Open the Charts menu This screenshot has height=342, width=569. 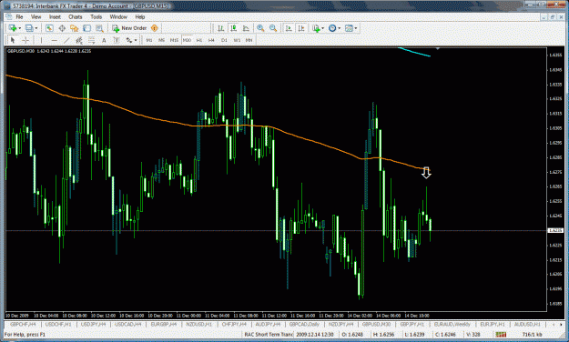(76, 17)
